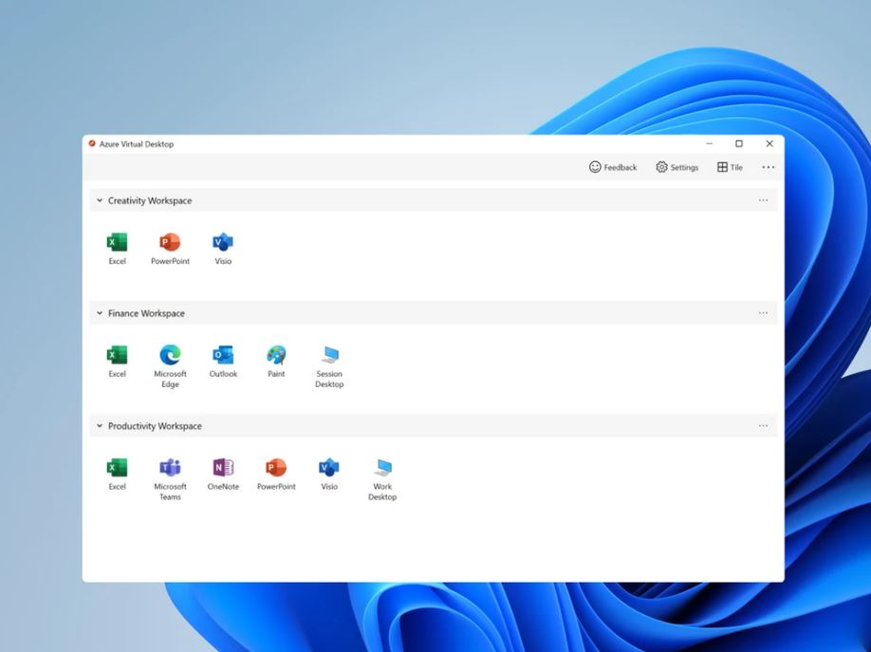Collapse the Productivity Workspace section

pyautogui.click(x=100, y=426)
